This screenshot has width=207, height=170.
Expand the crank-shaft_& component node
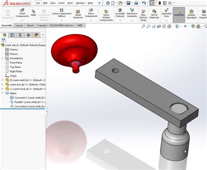[2, 80]
